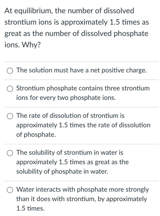Click the 'than it does with strontium, by approximately' line
The height and width of the screenshot is (216, 160).
(82, 199)
